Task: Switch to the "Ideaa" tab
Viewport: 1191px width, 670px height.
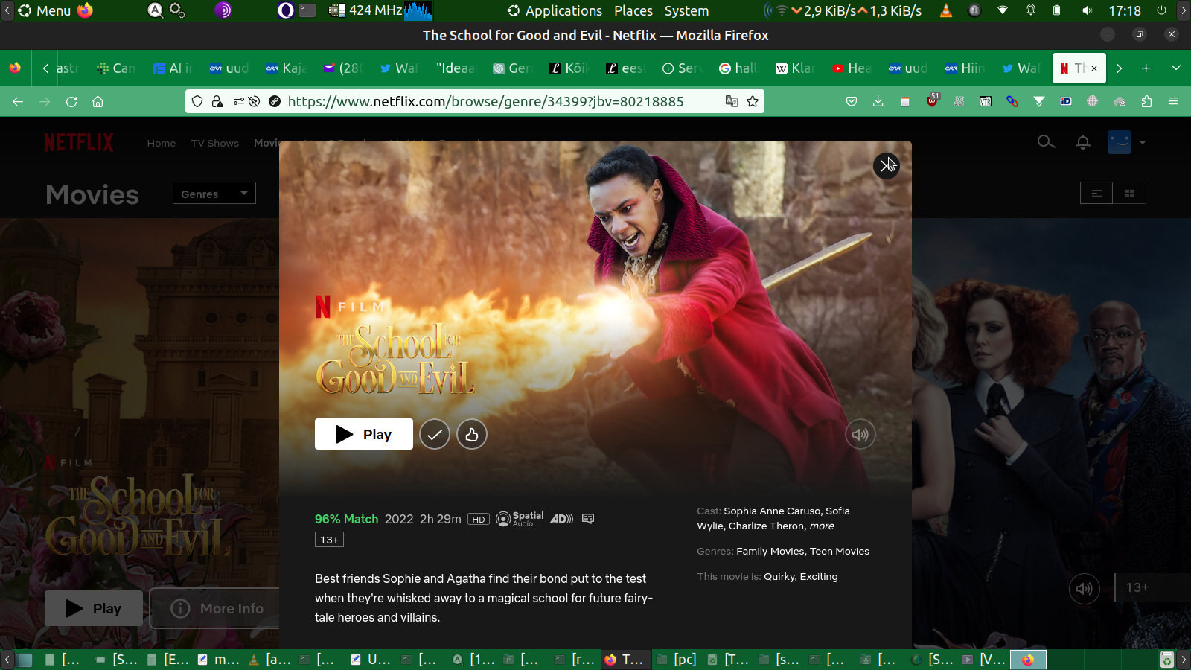Action: [456, 68]
